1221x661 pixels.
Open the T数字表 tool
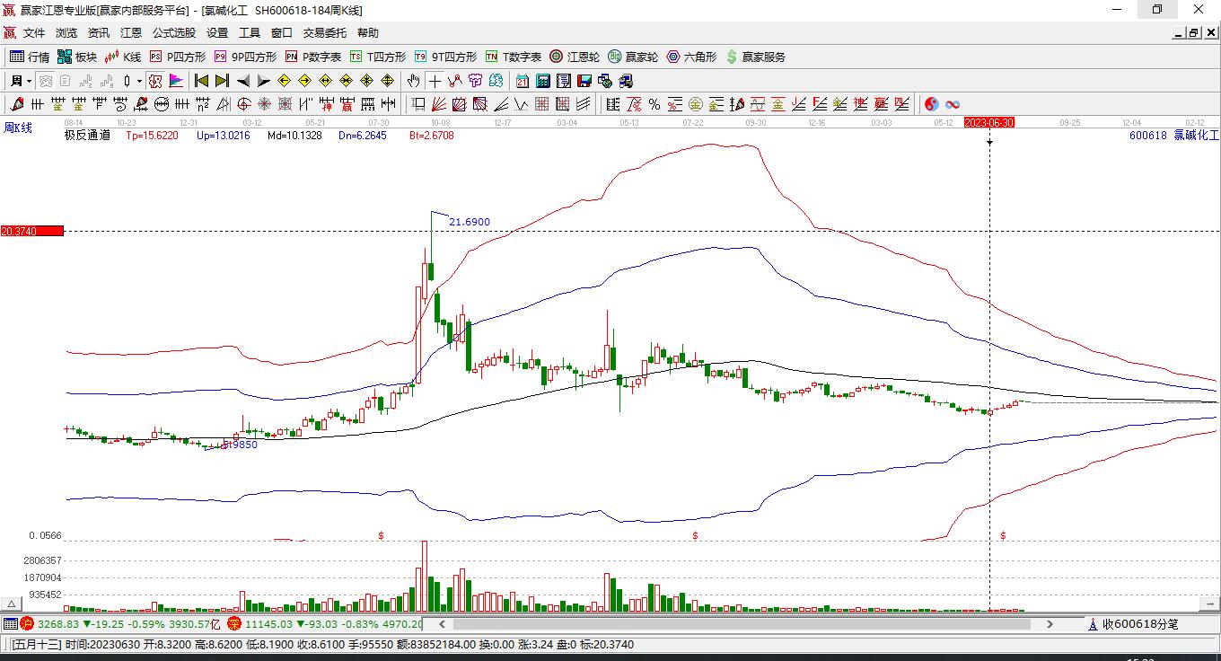coord(514,57)
